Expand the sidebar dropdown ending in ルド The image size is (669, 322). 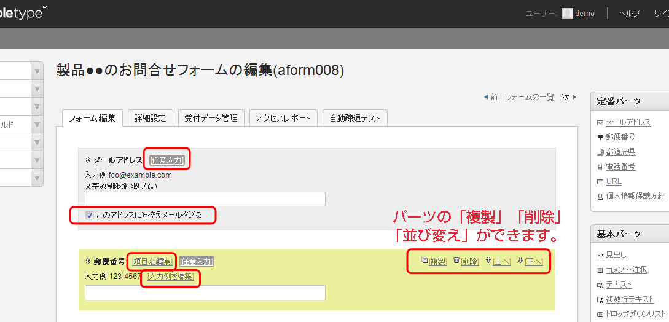click(37, 124)
